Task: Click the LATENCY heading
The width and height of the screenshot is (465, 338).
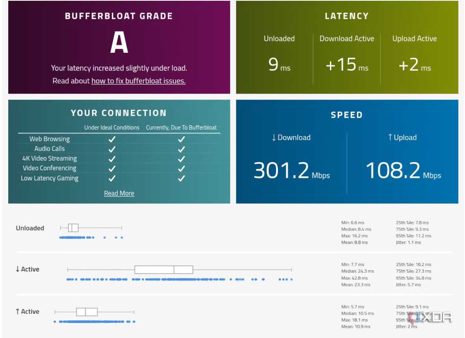Action: tap(346, 16)
